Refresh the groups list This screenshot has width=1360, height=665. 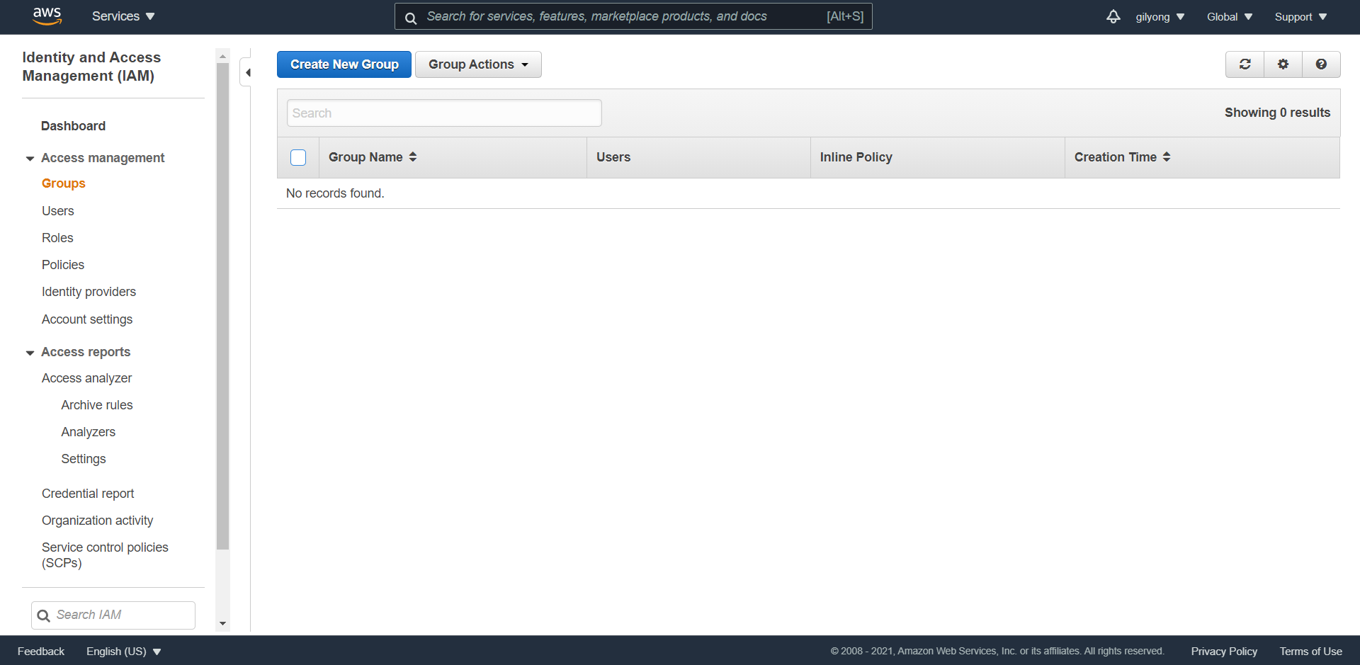click(x=1245, y=64)
